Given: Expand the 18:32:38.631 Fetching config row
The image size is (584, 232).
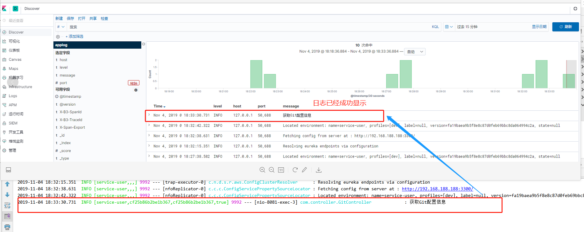Looking at the screenshot, I should tap(149, 136).
